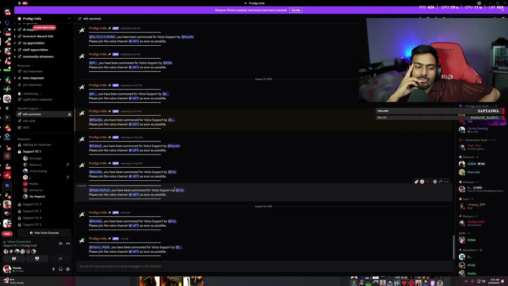The width and height of the screenshot is (508, 286).
Task: Open the rp-appreciation channel
Action: 34,43
